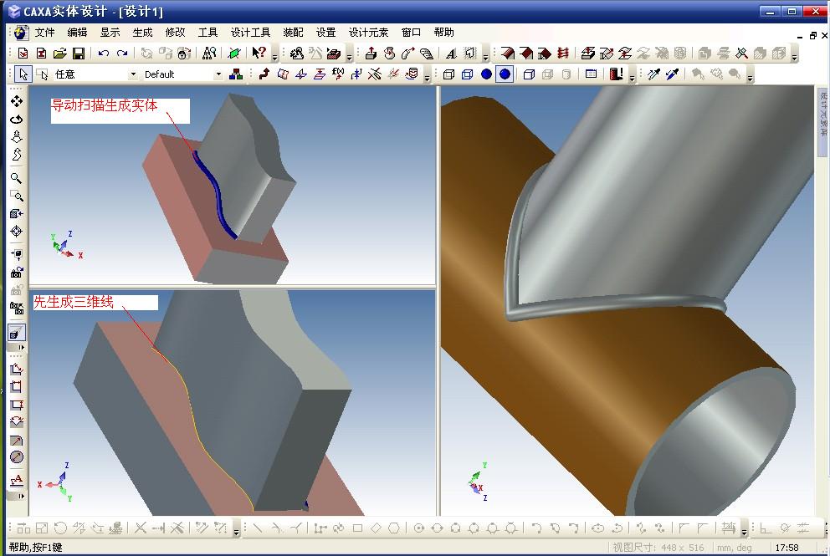Toggle perspective box view mode
The image size is (830, 556).
pos(529,74)
